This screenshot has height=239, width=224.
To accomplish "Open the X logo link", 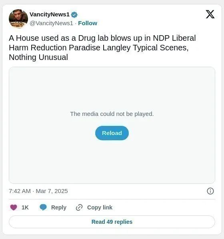I will (210, 14).
